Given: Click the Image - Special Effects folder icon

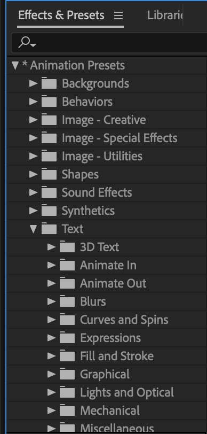Looking at the screenshot, I should point(49,138).
